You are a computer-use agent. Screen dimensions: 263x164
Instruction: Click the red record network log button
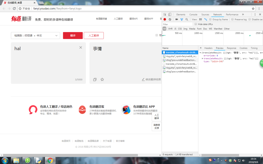[x=165, y=19]
